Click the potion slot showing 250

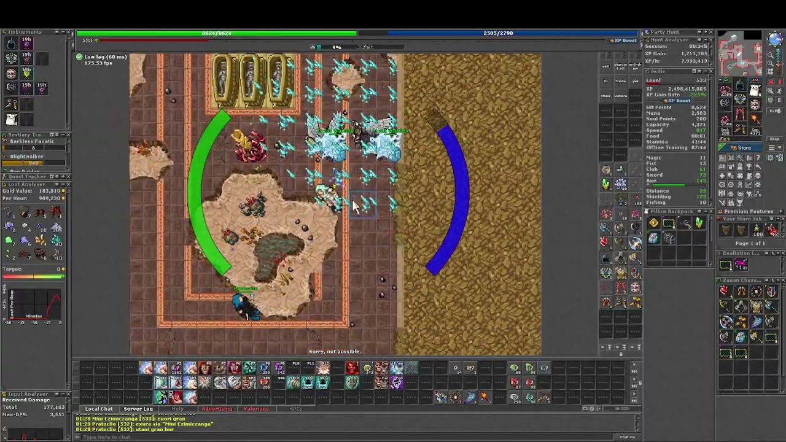(x=515, y=398)
